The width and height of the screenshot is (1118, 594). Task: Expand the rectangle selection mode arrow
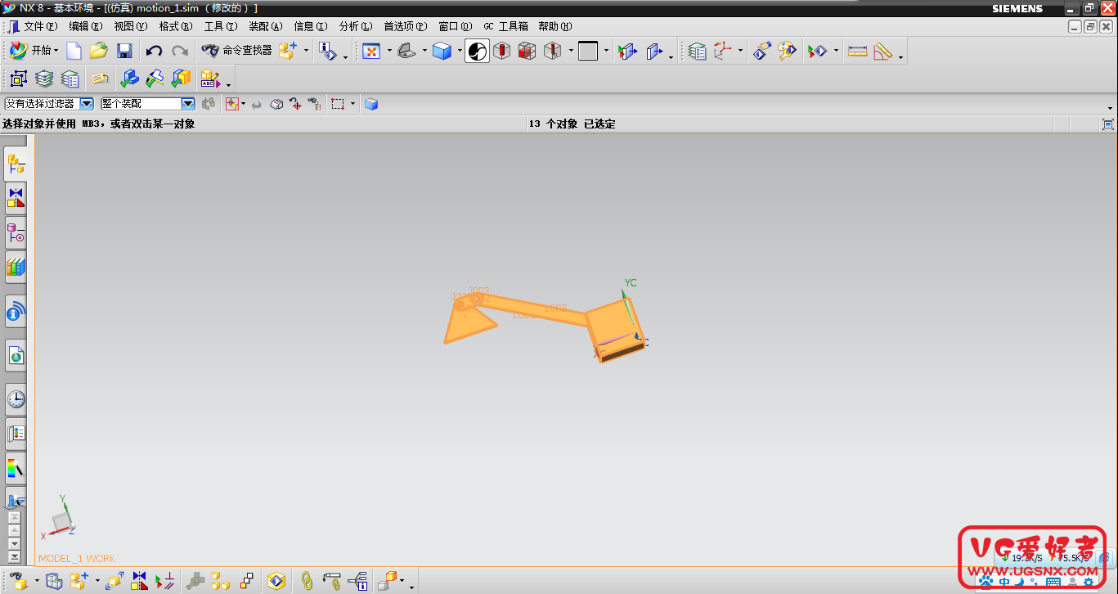pyautogui.click(x=352, y=104)
